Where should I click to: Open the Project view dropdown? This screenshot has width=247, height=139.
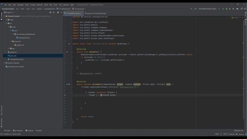pos(9,12)
